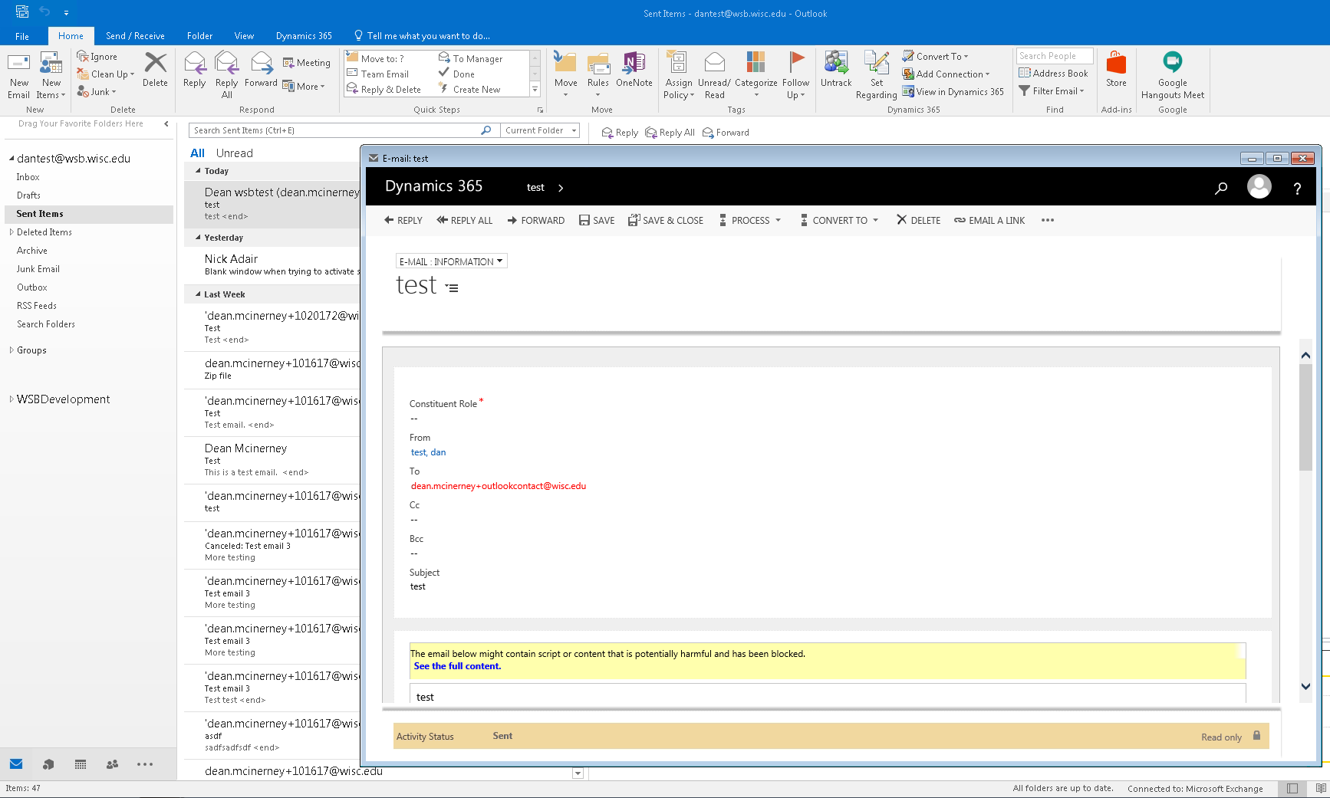
Task: Toggle the Unread mail filter
Action: click(234, 153)
